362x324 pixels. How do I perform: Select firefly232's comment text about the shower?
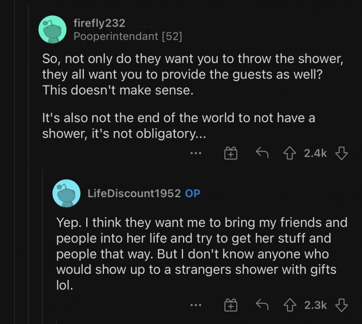point(191,74)
